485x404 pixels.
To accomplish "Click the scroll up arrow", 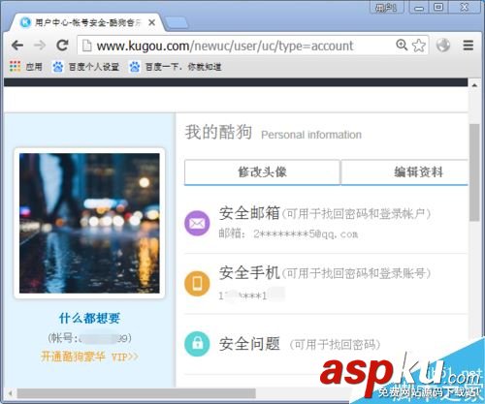I will [474, 85].
